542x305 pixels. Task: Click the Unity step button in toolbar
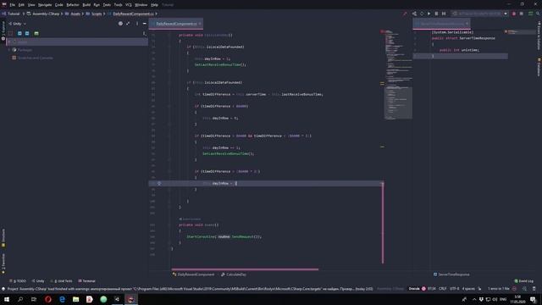click(444, 14)
